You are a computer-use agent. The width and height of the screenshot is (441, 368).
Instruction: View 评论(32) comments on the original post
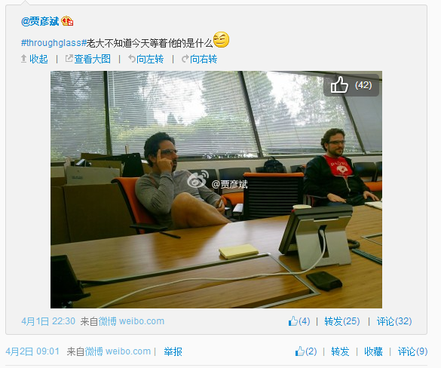tap(394, 321)
